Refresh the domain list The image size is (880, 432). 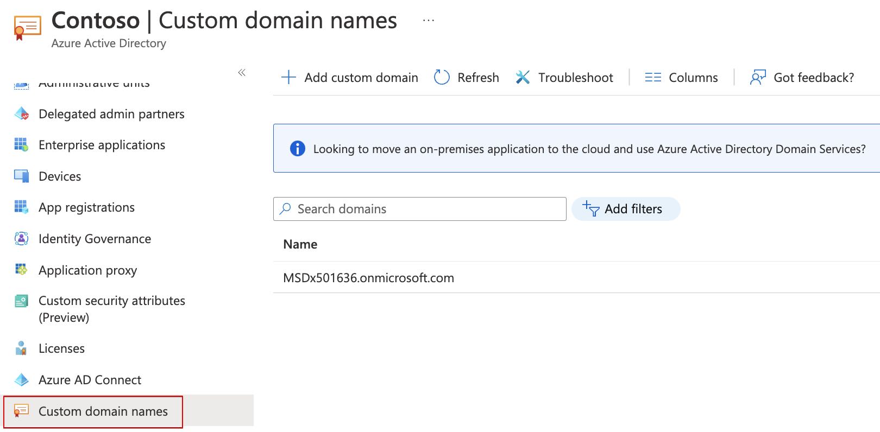(467, 77)
